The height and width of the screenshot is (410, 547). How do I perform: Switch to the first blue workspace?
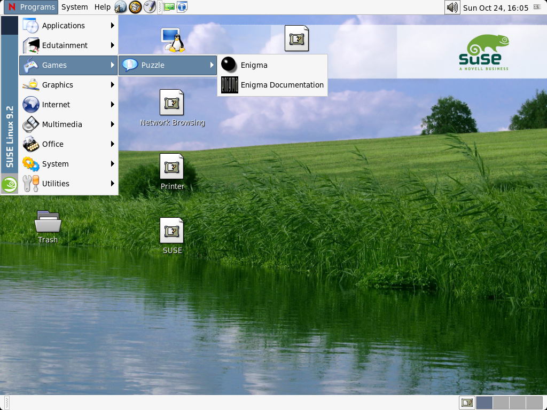(x=484, y=403)
